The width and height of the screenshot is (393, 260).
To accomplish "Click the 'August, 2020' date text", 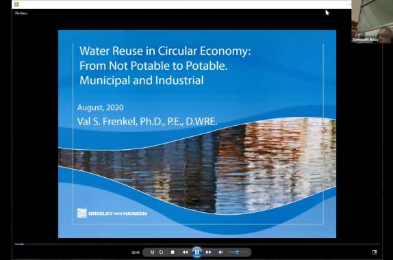I will tap(100, 107).
